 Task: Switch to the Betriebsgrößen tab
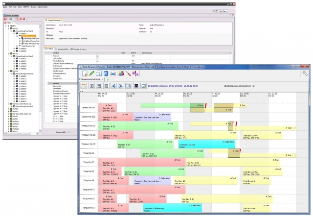pos(62,49)
